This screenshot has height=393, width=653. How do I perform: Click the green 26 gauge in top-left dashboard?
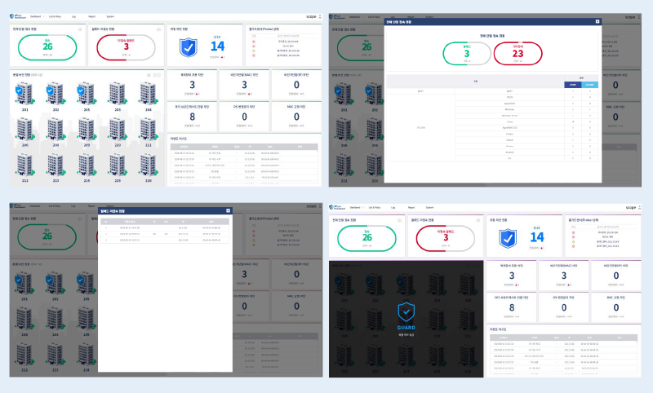tap(47, 47)
